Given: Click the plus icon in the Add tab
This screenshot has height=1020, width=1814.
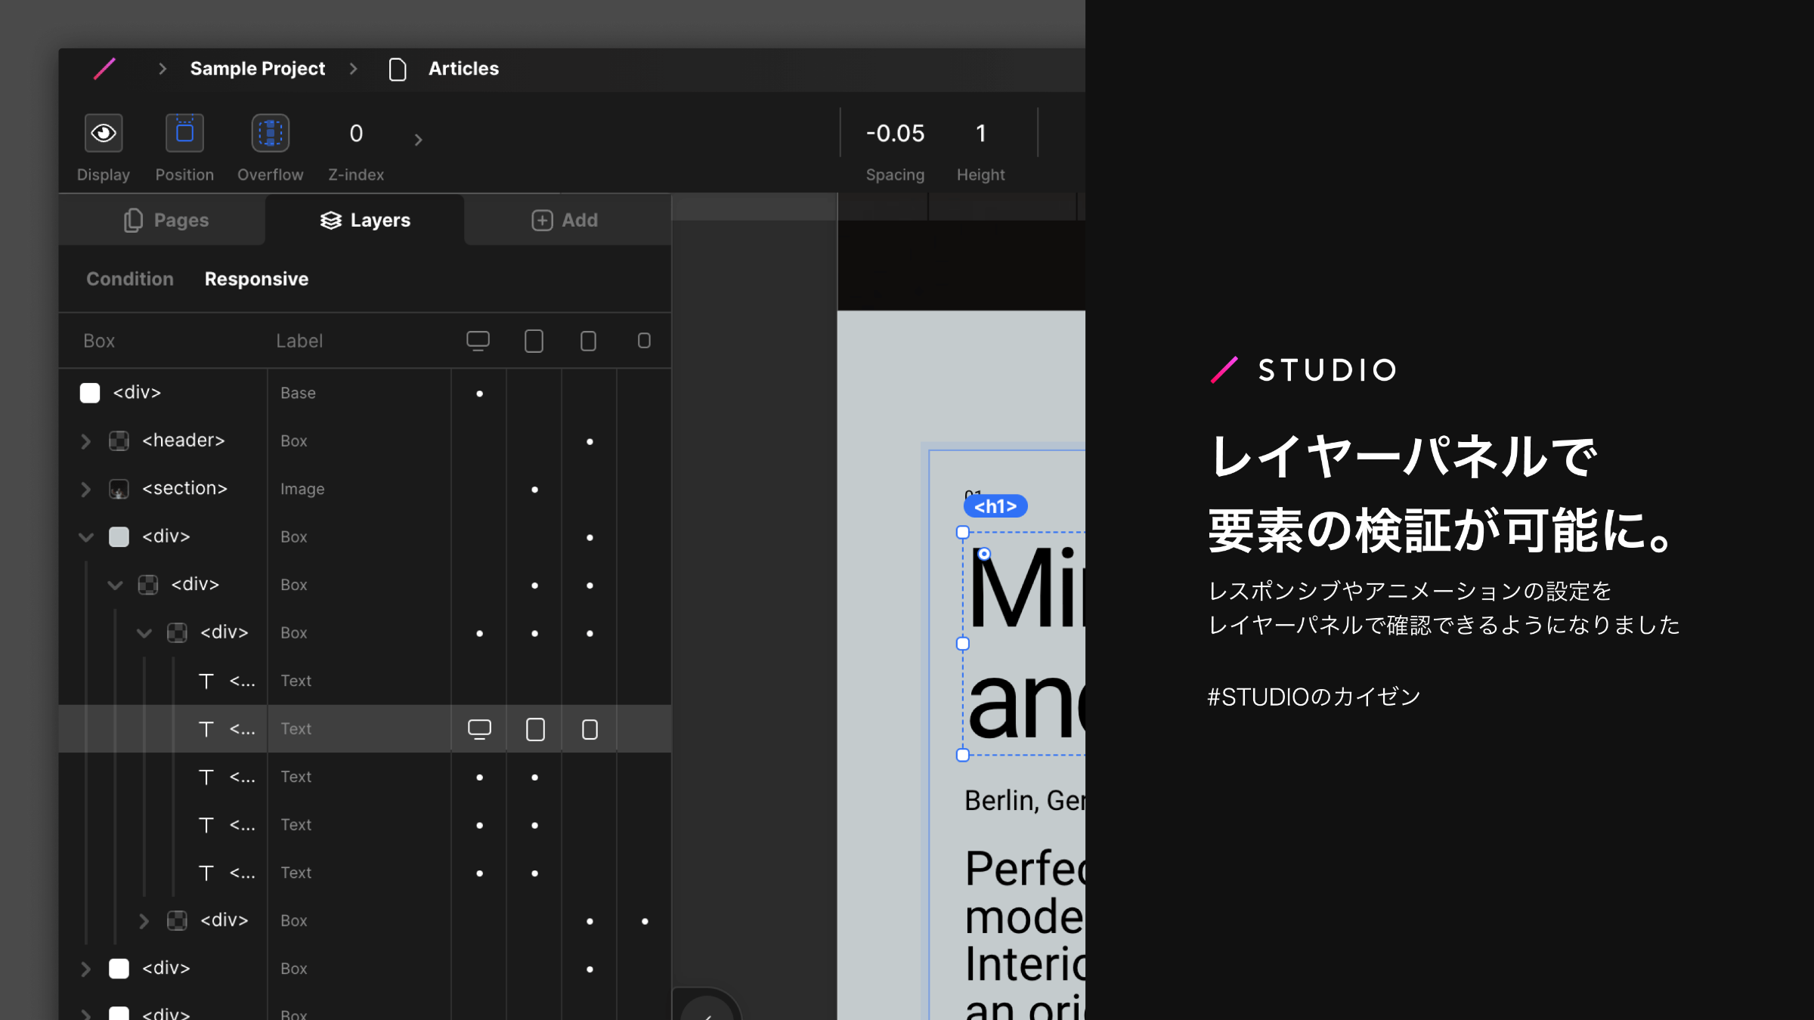Looking at the screenshot, I should coord(542,220).
